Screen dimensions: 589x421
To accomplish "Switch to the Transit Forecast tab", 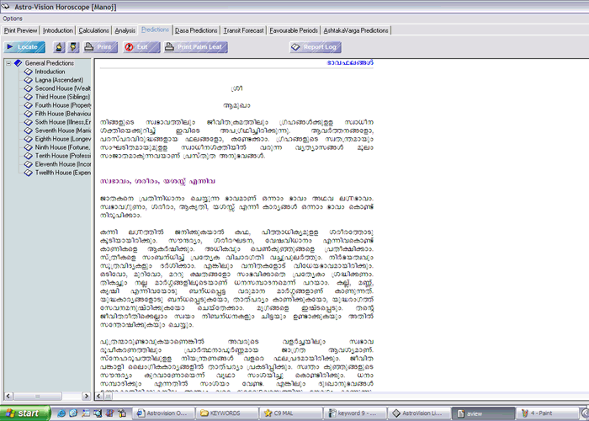I will 243,30.
